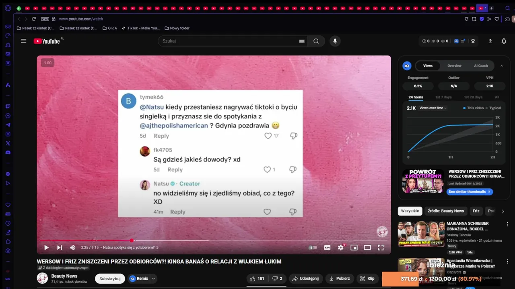Select the 24 hours range tab
Viewport: 515px width, 289px height.
coord(416,97)
